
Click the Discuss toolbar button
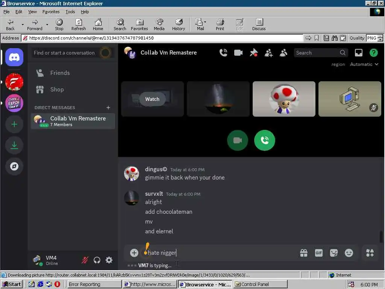click(x=259, y=24)
